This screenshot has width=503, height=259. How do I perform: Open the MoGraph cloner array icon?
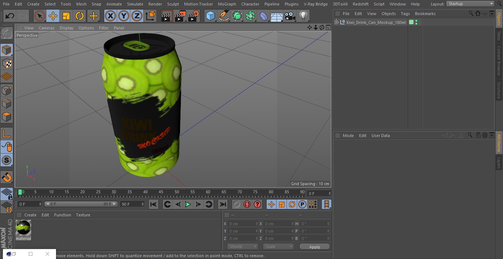pos(250,16)
